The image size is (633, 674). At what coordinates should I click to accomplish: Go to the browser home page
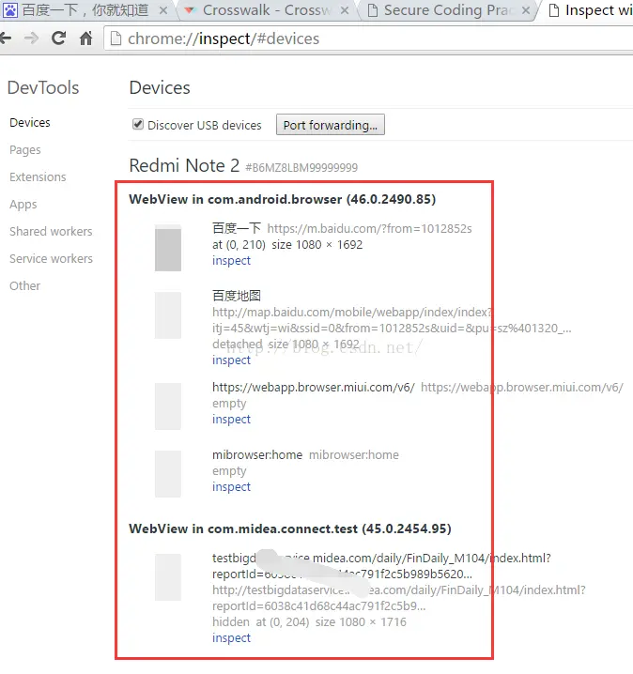click(x=86, y=38)
